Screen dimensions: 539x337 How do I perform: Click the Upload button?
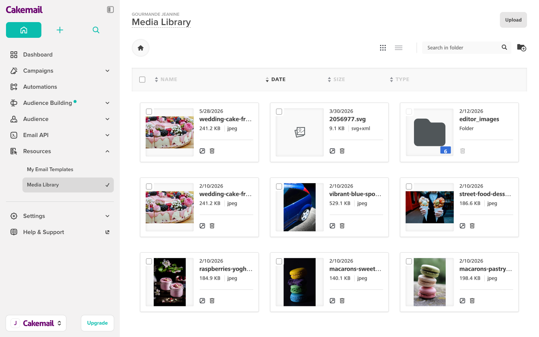point(513,20)
